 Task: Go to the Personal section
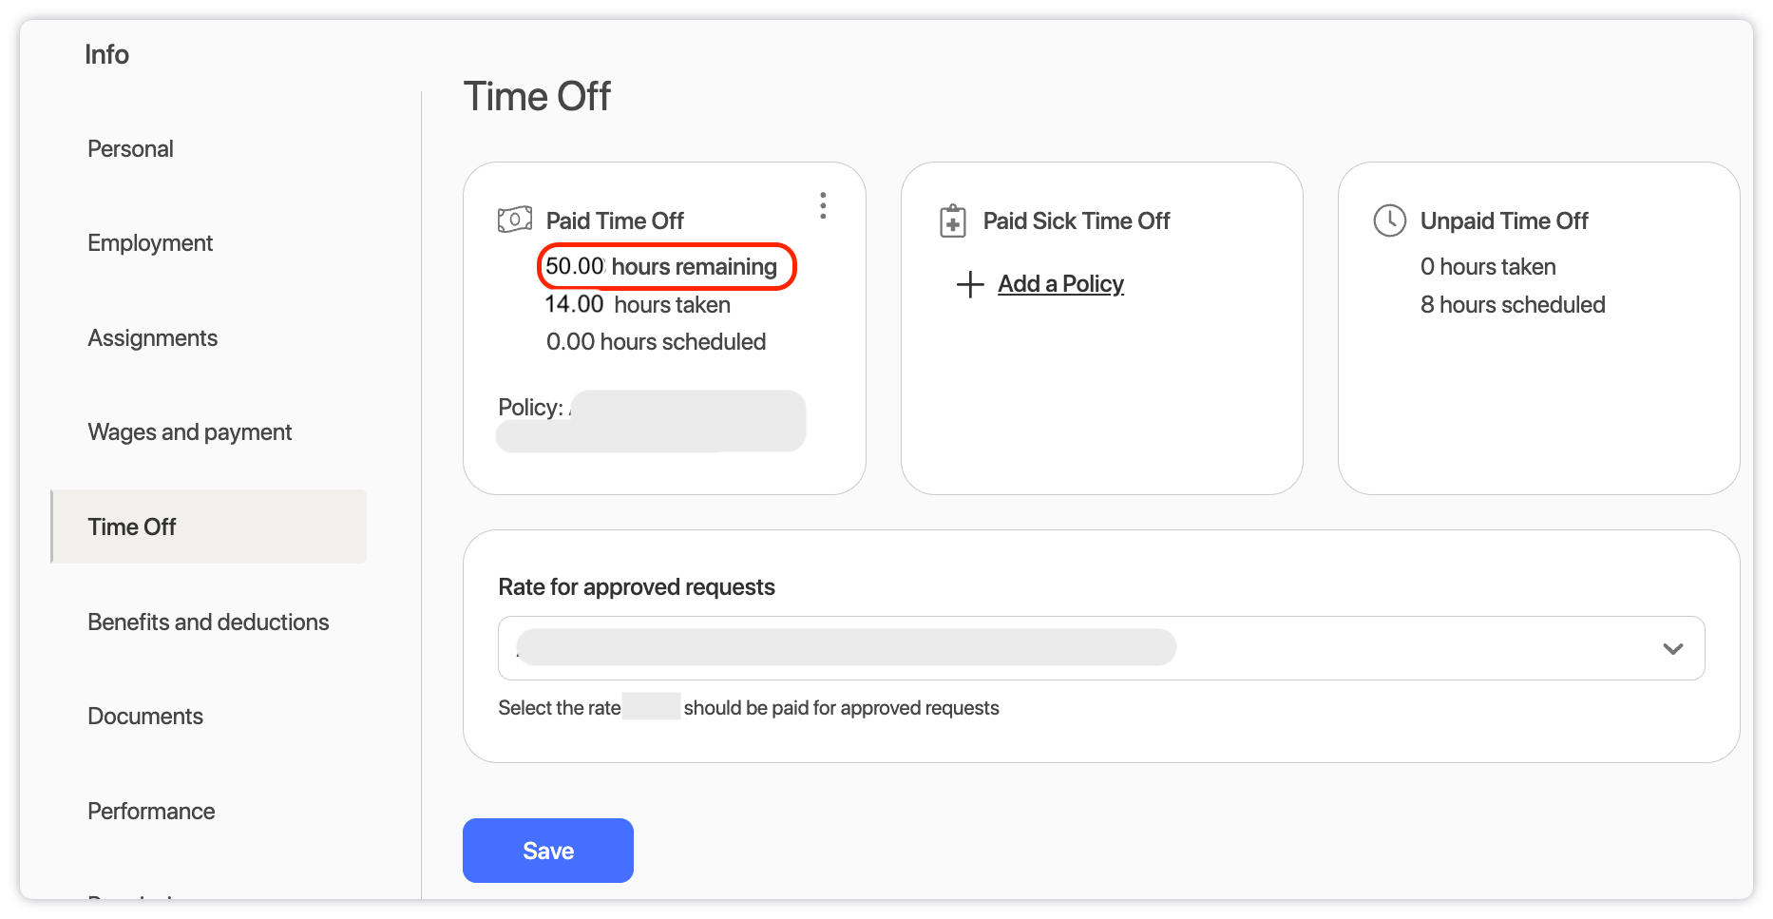(x=130, y=149)
